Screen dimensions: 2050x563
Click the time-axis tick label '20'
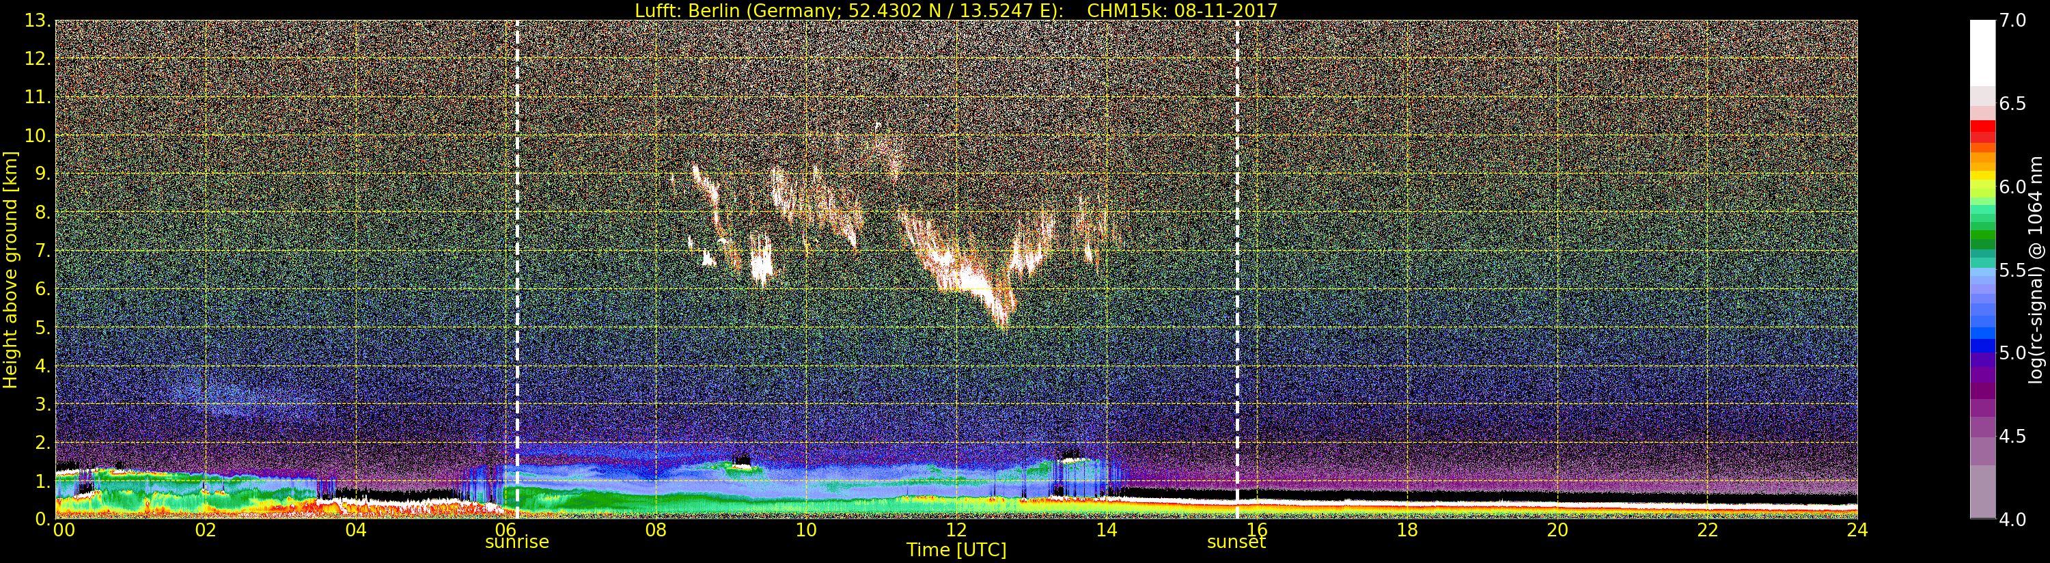(1557, 530)
